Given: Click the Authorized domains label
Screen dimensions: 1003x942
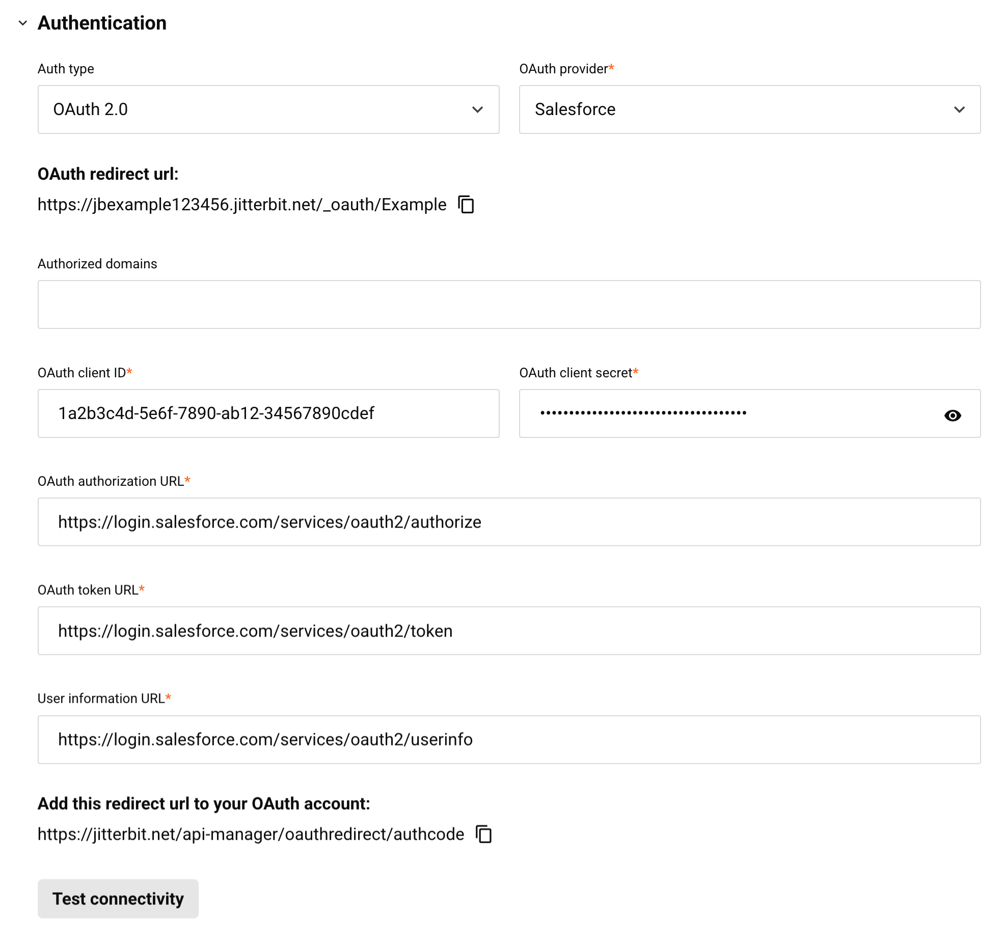Looking at the screenshot, I should pos(97,264).
